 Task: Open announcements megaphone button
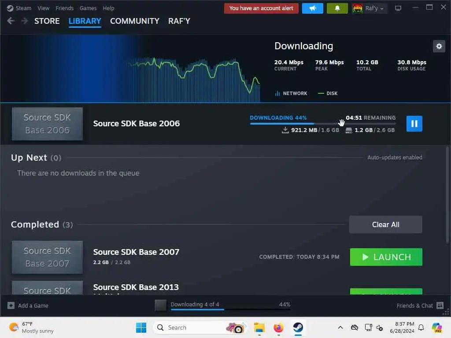pyautogui.click(x=313, y=8)
